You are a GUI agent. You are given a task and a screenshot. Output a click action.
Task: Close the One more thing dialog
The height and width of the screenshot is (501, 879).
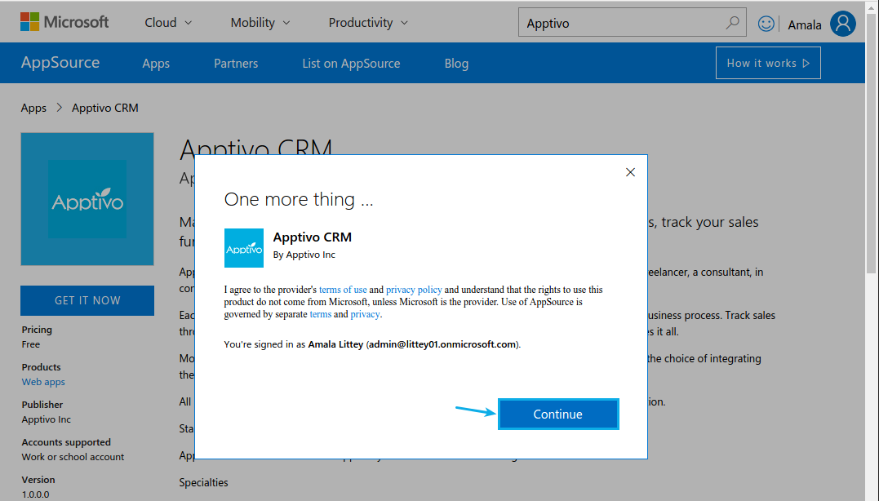click(630, 172)
